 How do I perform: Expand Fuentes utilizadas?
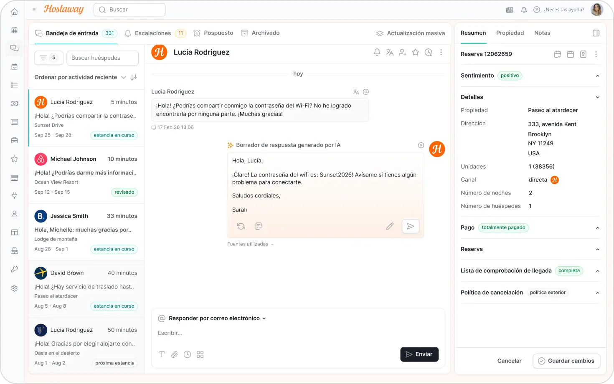point(251,244)
